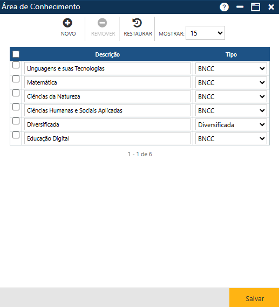Open the Diversificada Tipo dropdown
This screenshot has height=307, width=279.
[x=231, y=124]
